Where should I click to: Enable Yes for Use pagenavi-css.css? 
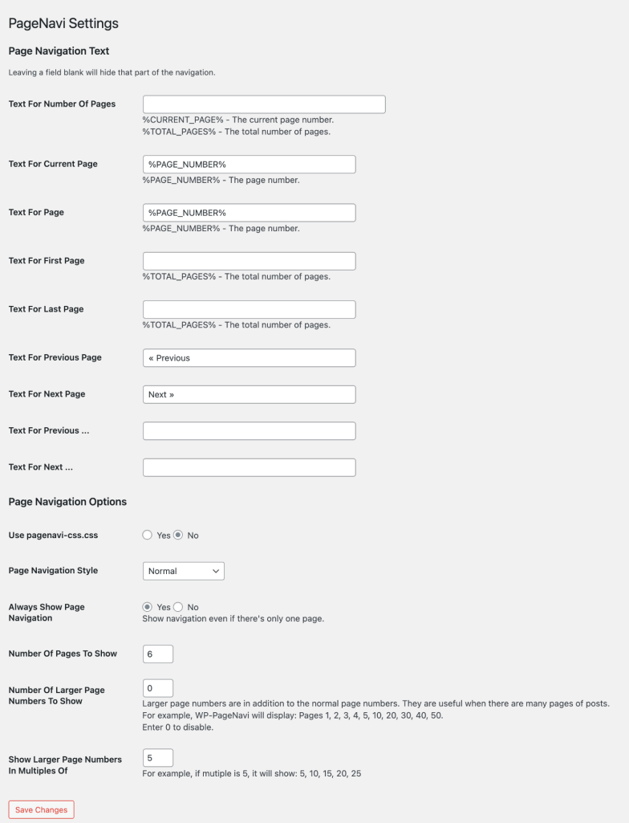(148, 536)
